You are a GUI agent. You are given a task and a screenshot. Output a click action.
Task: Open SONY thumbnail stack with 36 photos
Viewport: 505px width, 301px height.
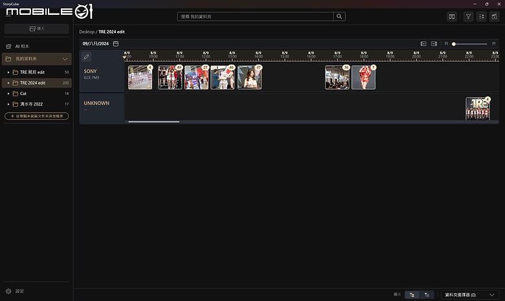click(x=337, y=78)
